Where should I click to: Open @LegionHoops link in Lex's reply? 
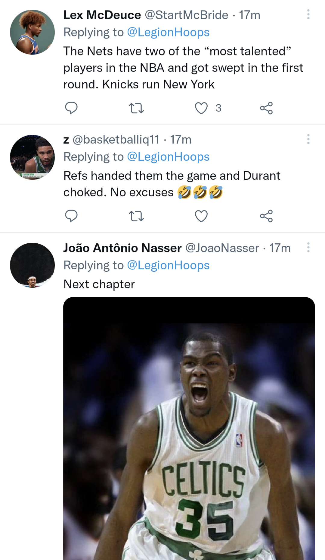coord(168,32)
